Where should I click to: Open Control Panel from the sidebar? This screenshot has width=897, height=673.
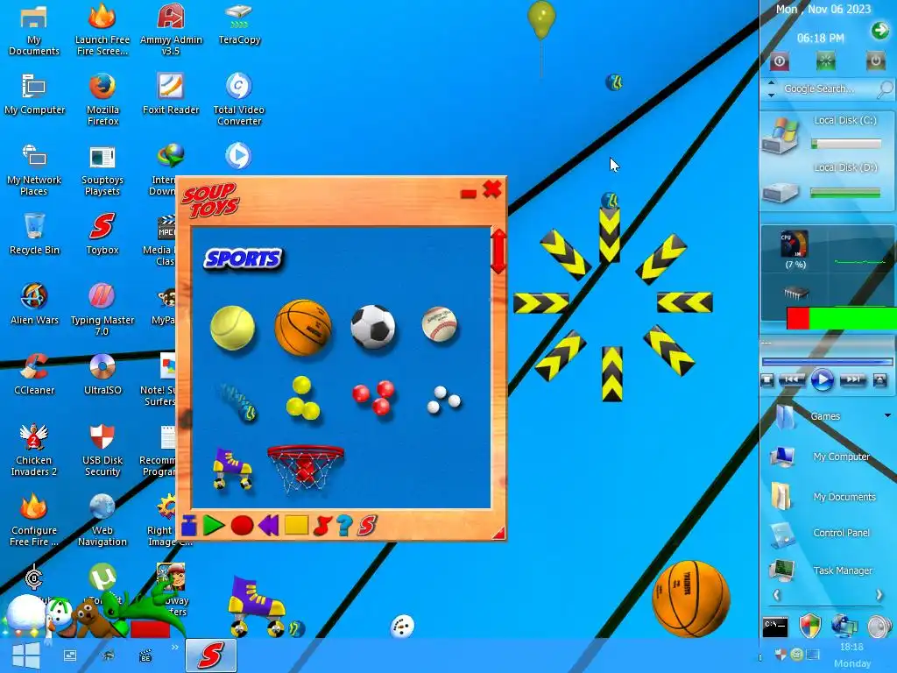tap(841, 533)
